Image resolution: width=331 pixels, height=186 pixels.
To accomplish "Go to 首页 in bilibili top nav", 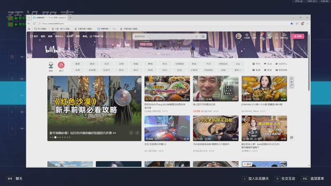I will 34,36.
